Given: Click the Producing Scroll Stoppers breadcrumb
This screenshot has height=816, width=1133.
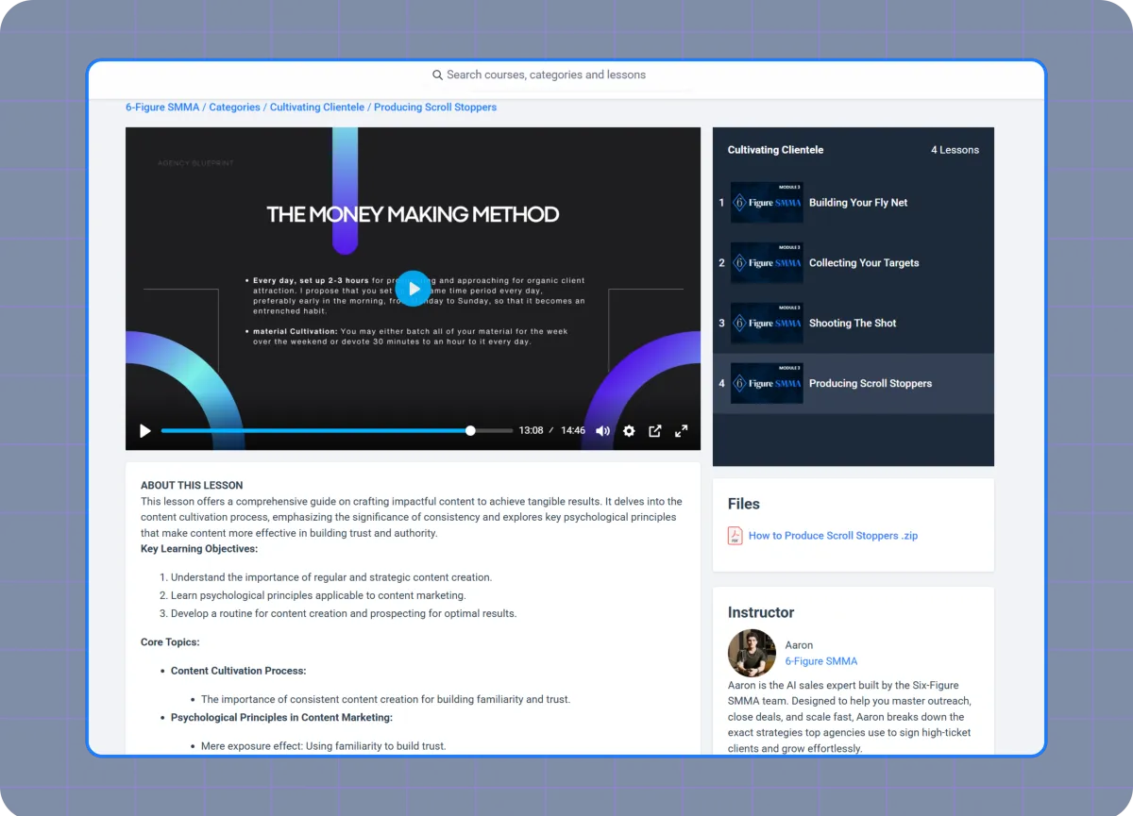Looking at the screenshot, I should pos(435,108).
